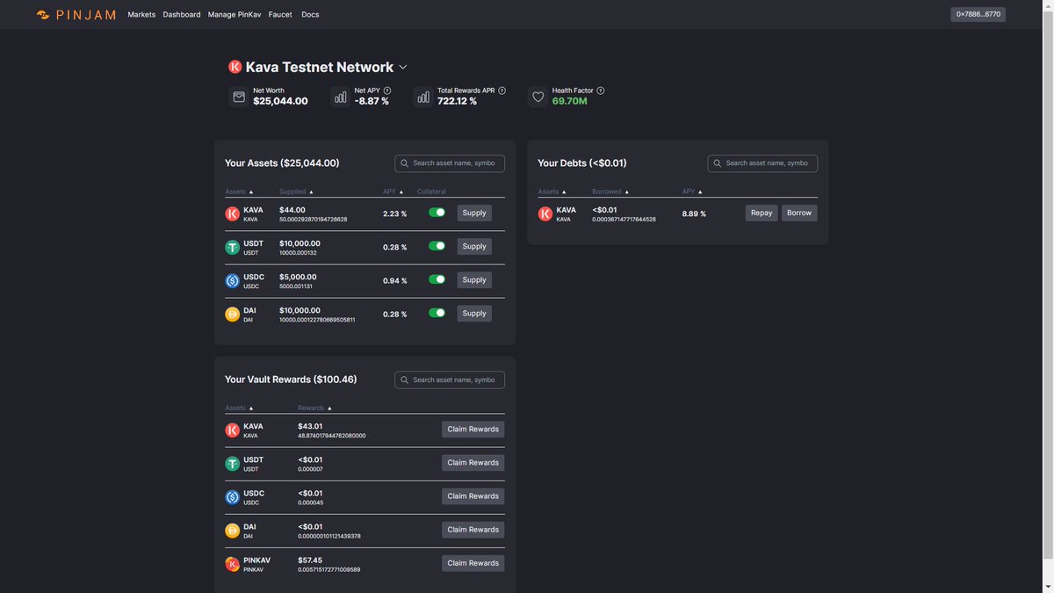Go to the Dashboard page

(x=182, y=15)
